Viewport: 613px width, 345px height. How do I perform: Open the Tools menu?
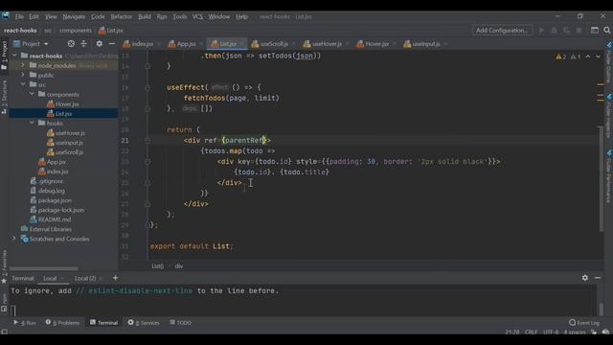(179, 17)
